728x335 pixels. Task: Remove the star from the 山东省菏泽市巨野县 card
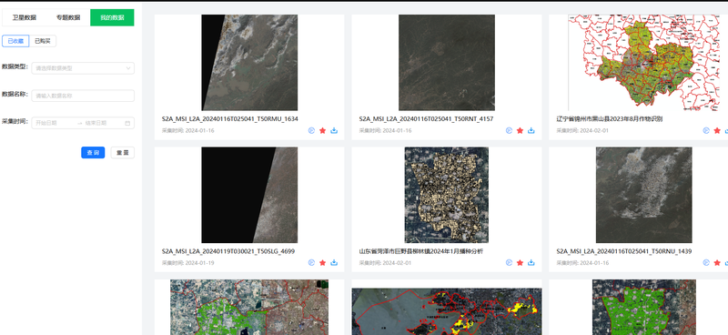point(520,262)
